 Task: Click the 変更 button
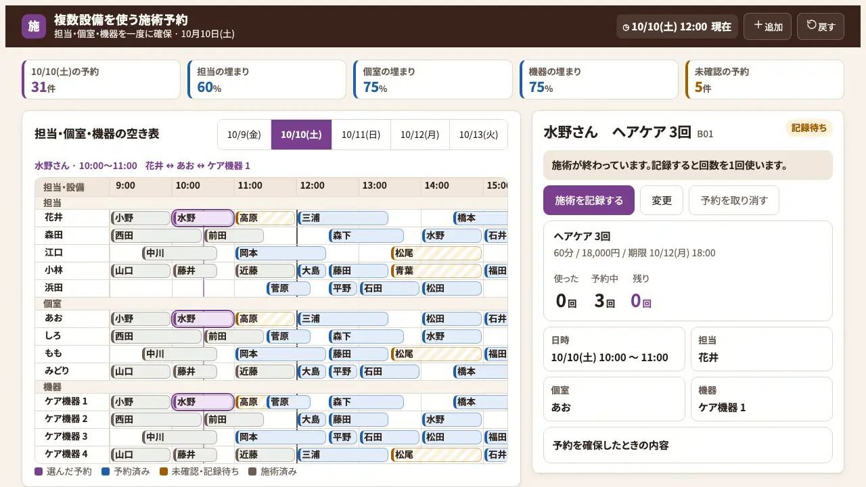tap(662, 200)
